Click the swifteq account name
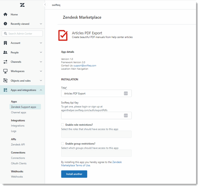 56,5
